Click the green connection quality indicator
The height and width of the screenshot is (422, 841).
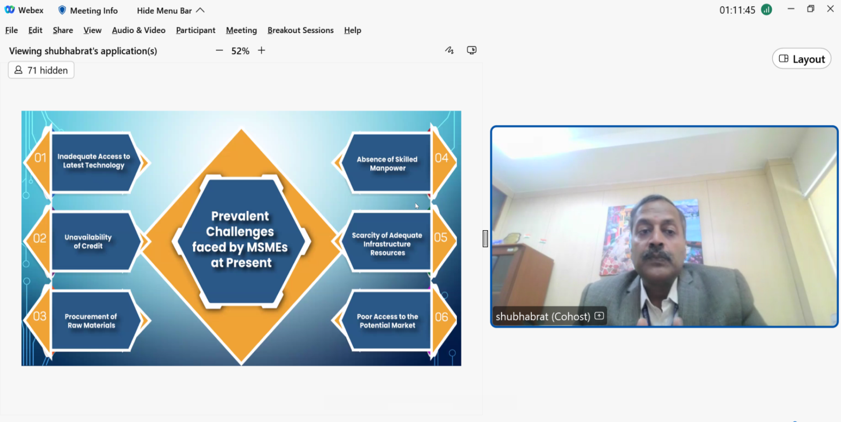pos(766,10)
